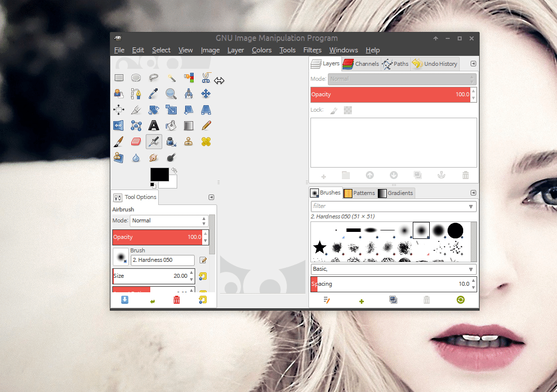Expand the brush filter dropdown
Viewport: 557px width, 392px height.
coord(471,206)
